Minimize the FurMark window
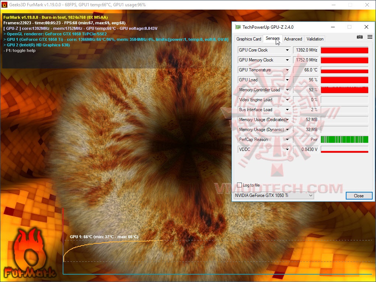The width and height of the screenshot is (376, 282). click(334, 5)
